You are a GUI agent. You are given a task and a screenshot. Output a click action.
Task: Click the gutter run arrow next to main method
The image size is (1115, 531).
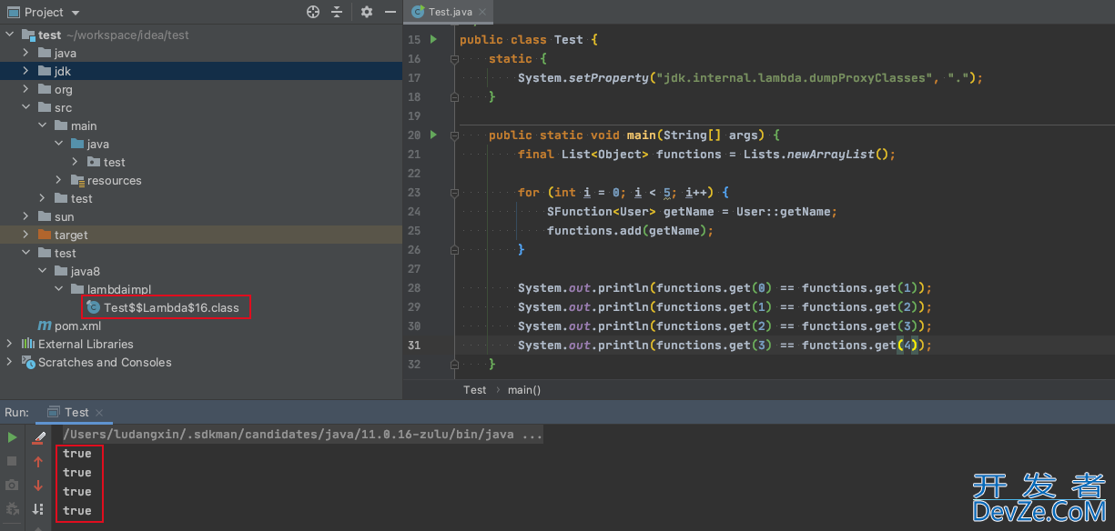click(434, 135)
